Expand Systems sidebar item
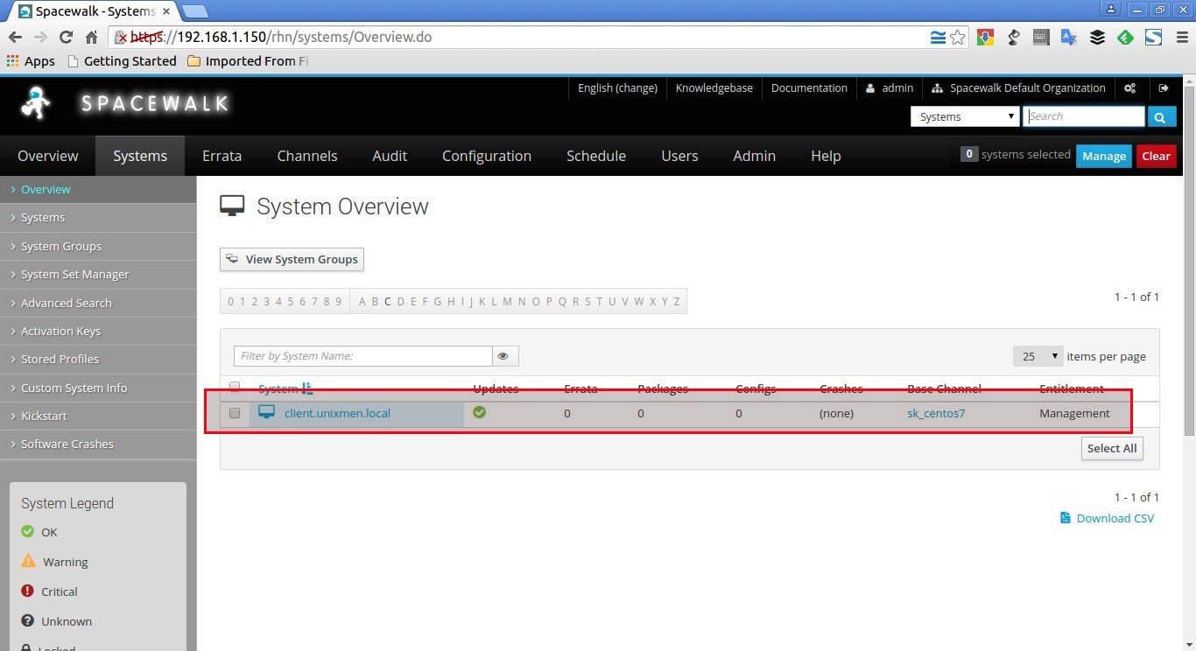Screen dimensions: 1196x651 [x=98, y=218]
